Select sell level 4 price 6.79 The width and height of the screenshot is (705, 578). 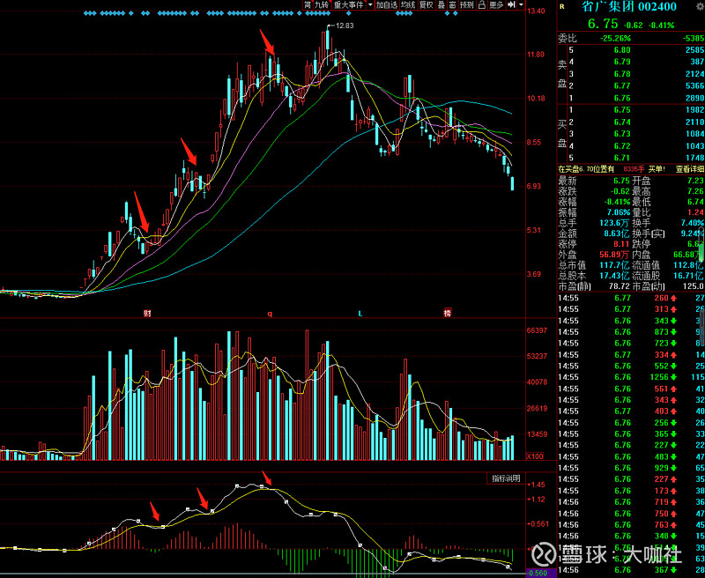[622, 62]
